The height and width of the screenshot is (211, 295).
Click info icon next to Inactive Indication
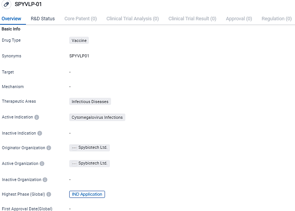(40, 133)
